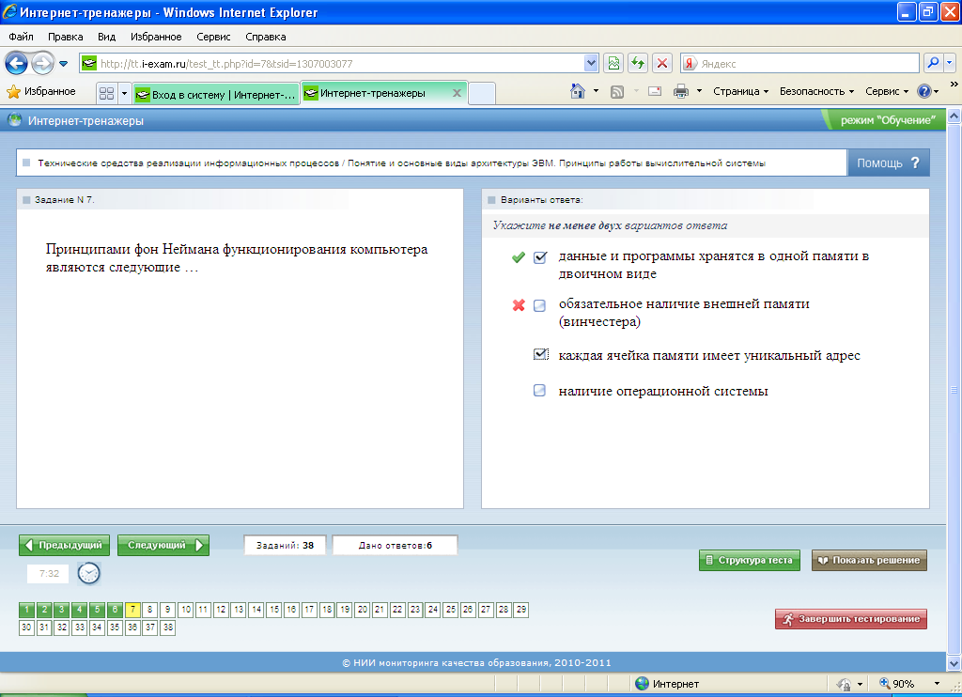This screenshot has height=697, width=962.
Task: Refresh the page with green arrows icon
Action: [638, 63]
